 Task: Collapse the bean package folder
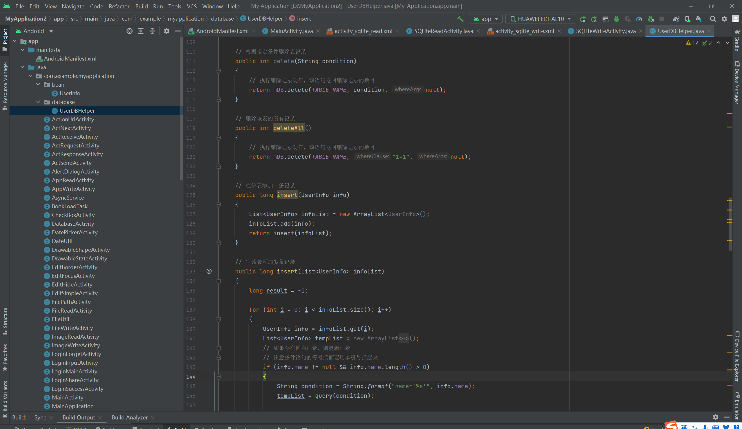(x=38, y=85)
